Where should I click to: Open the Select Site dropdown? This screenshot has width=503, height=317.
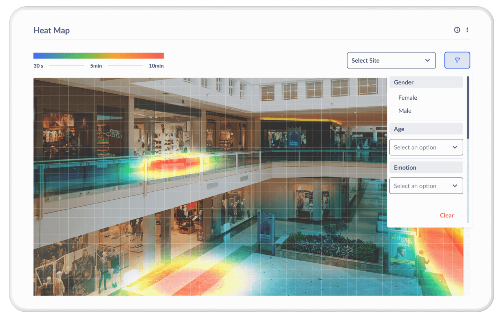coord(391,61)
